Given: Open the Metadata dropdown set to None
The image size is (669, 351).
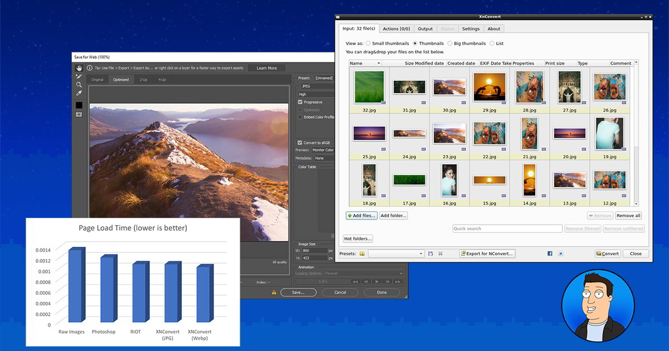Looking at the screenshot, I should pyautogui.click(x=321, y=158).
